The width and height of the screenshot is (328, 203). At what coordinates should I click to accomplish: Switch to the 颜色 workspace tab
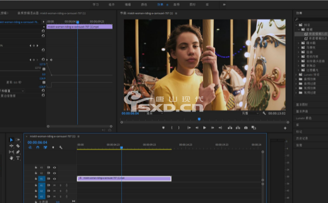point(144,4)
